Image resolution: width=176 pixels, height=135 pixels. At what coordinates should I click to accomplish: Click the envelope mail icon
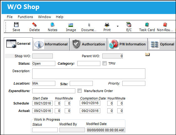(x=147, y=54)
